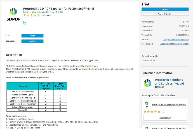Open ProtoTech Solutions publisher link under app title

(43, 12)
